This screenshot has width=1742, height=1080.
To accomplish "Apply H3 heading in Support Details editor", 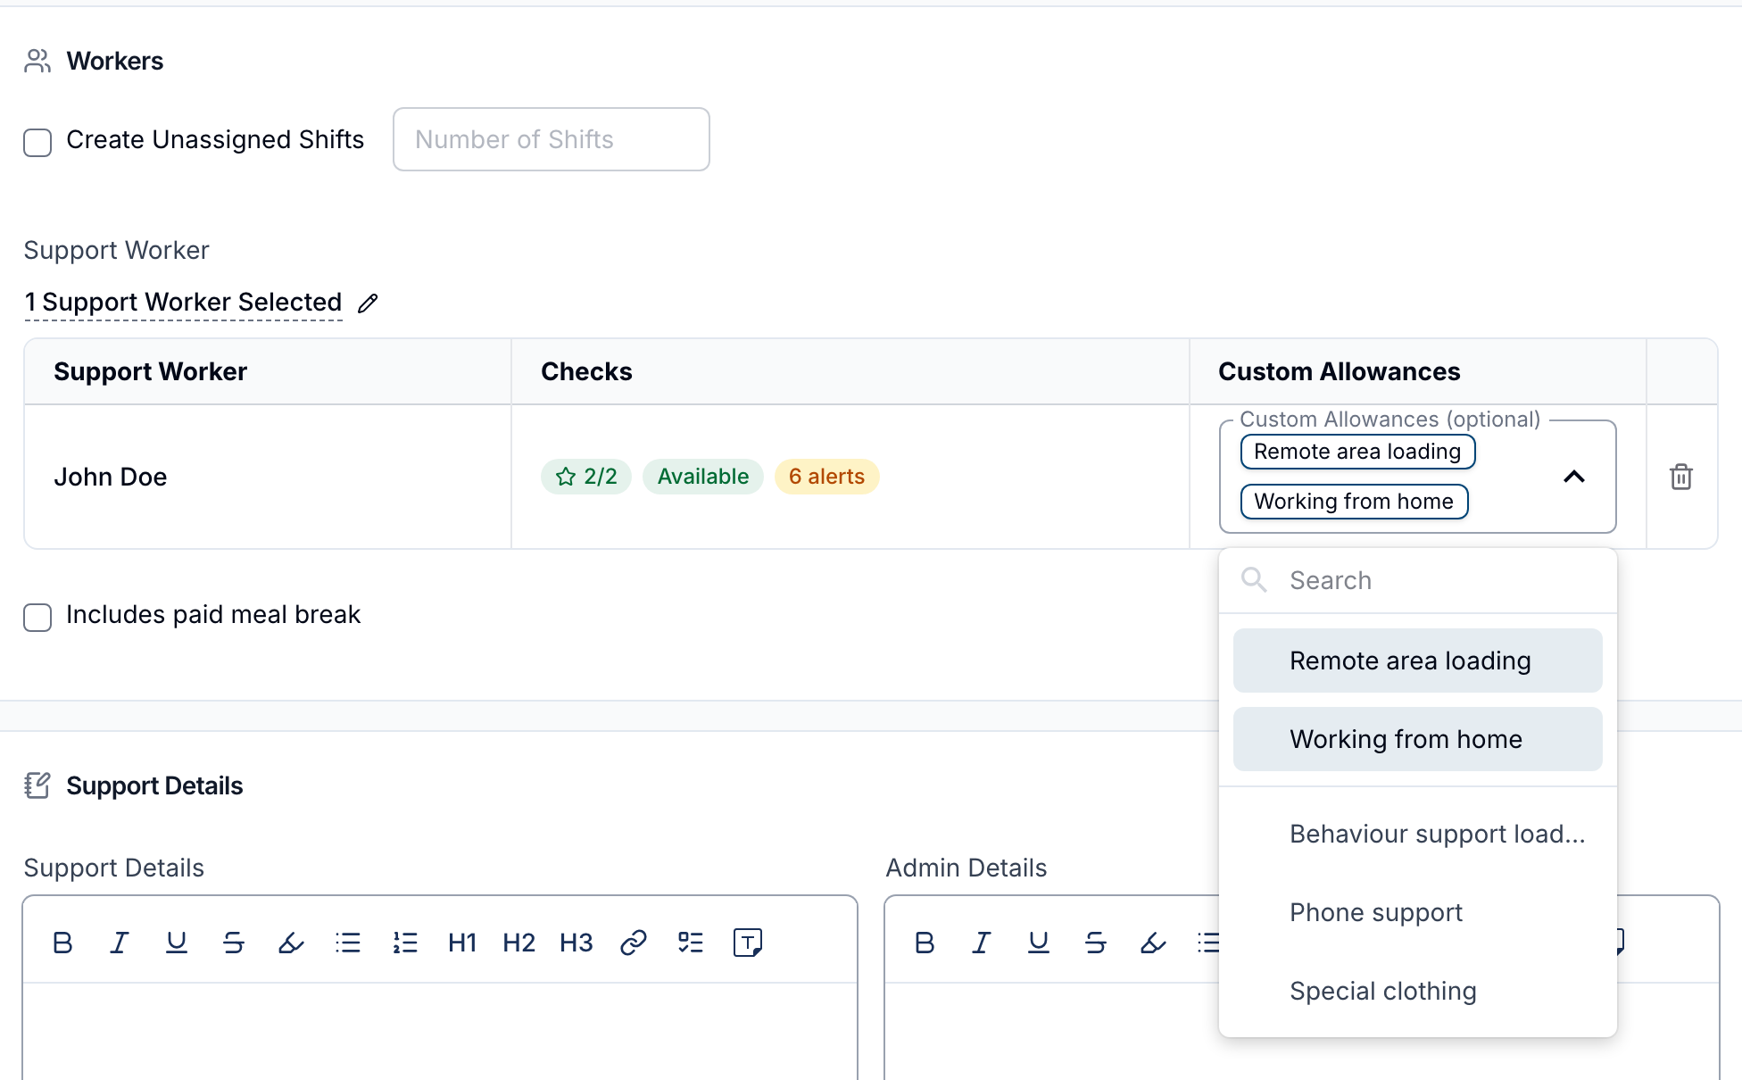I will pyautogui.click(x=577, y=943).
